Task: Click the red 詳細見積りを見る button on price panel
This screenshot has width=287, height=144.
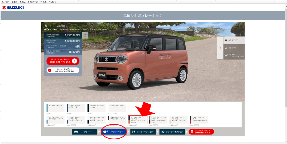Action: pyautogui.click(x=63, y=61)
